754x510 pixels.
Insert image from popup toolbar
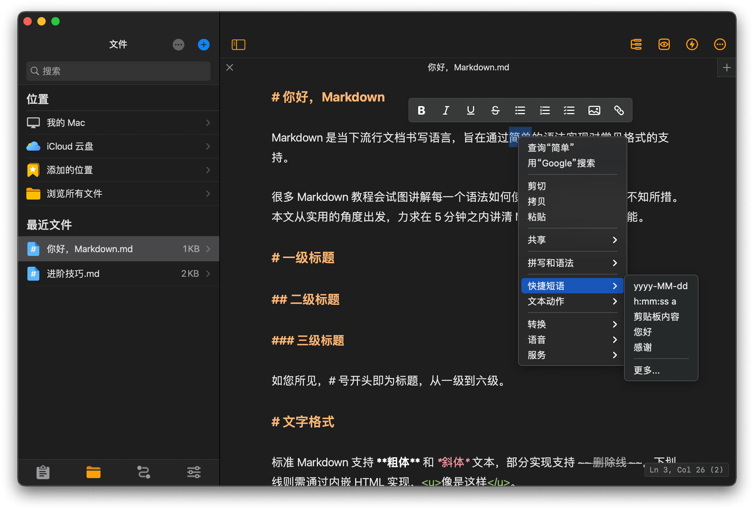click(594, 111)
